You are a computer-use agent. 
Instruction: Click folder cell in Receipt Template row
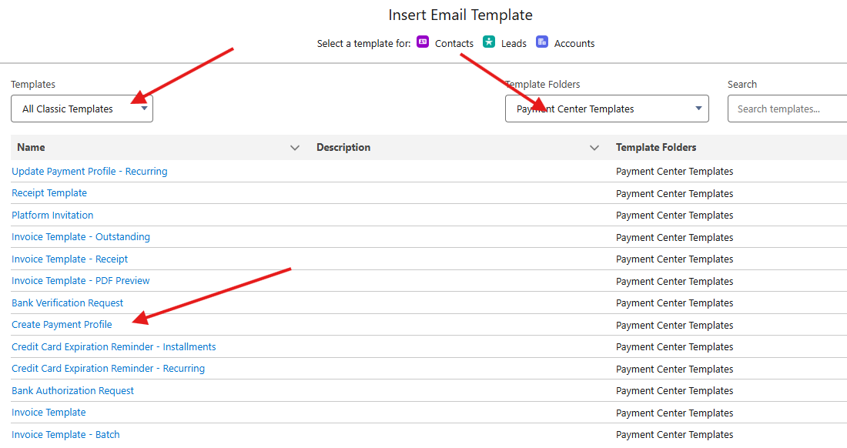(x=675, y=193)
